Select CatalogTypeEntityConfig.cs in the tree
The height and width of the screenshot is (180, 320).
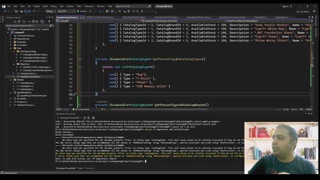coord(35,61)
